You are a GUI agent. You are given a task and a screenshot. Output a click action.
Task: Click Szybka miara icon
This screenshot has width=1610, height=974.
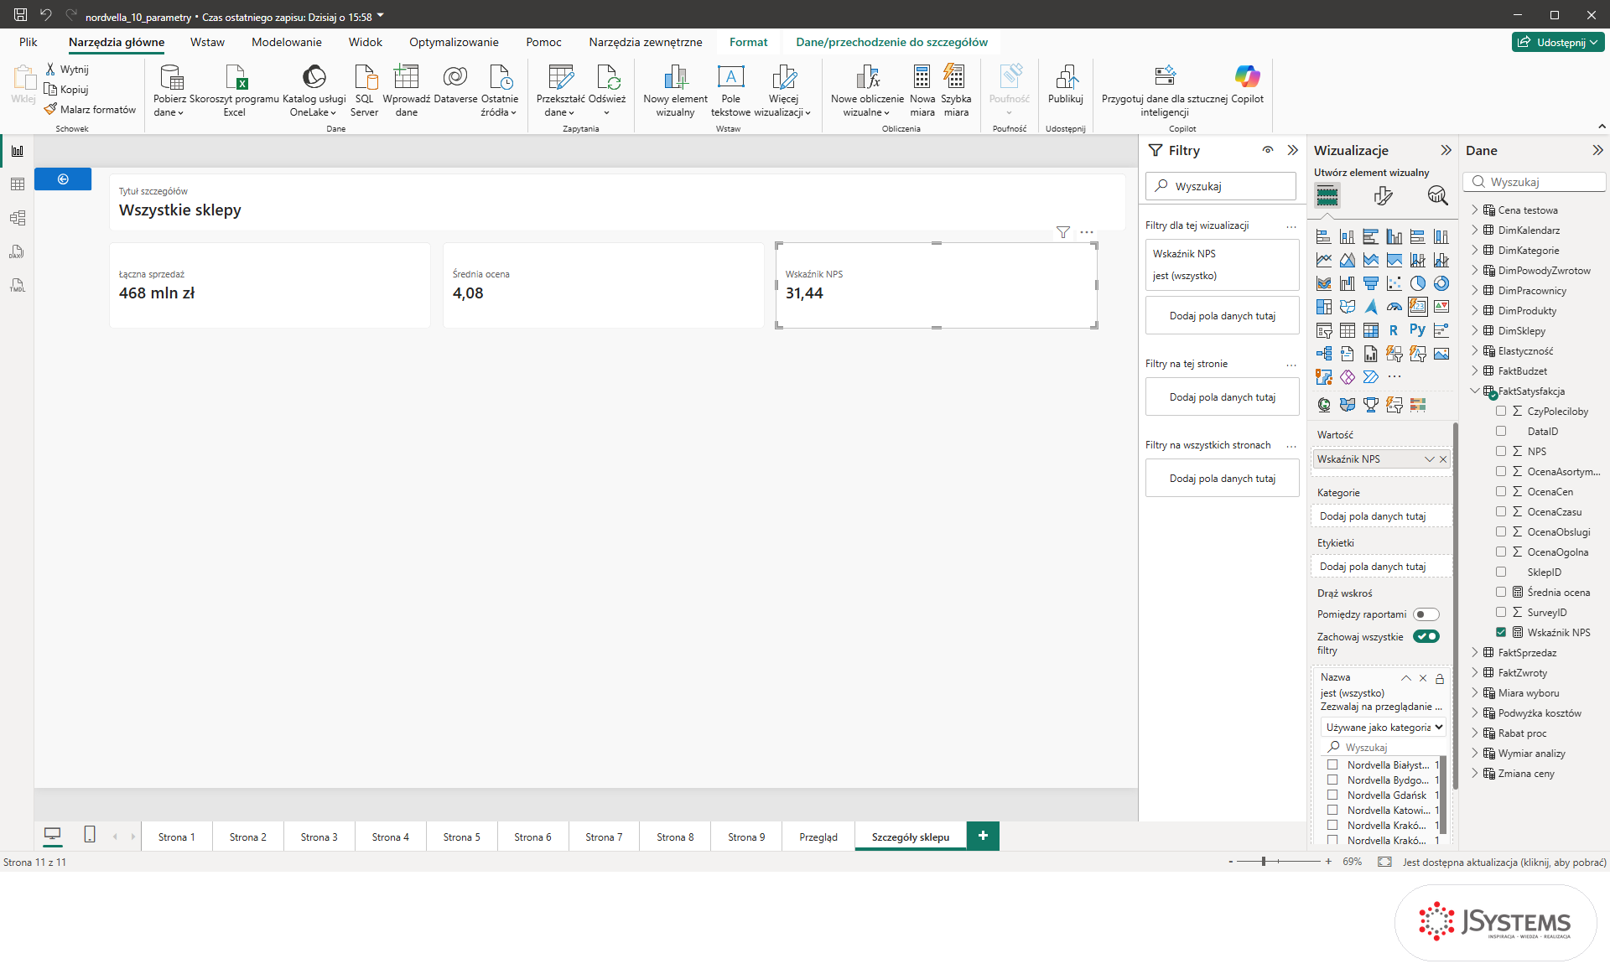(956, 90)
